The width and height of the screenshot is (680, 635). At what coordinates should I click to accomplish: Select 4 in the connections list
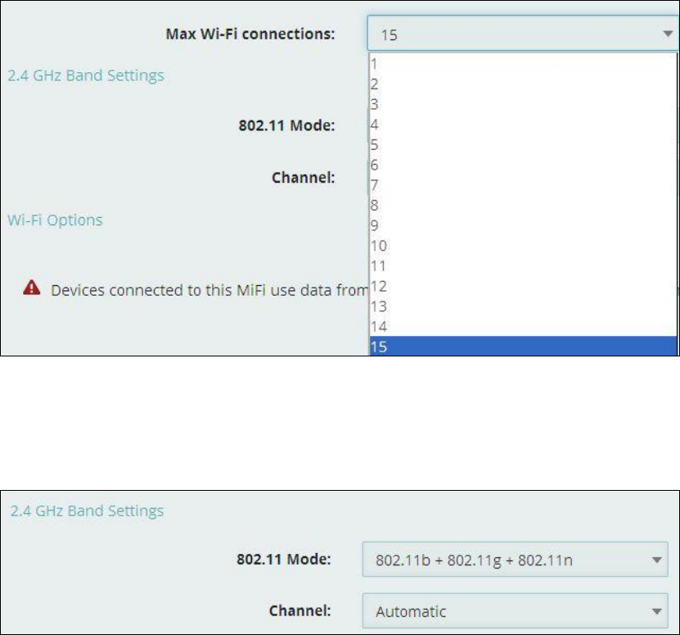click(x=523, y=125)
